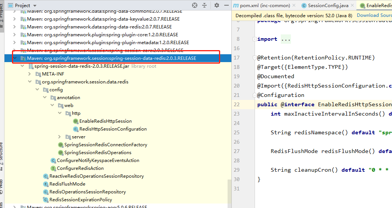Expand spring-plugin-core:1.2.0.RELEASE library
Viewport: 392px width, 208px height.
(x=15, y=35)
